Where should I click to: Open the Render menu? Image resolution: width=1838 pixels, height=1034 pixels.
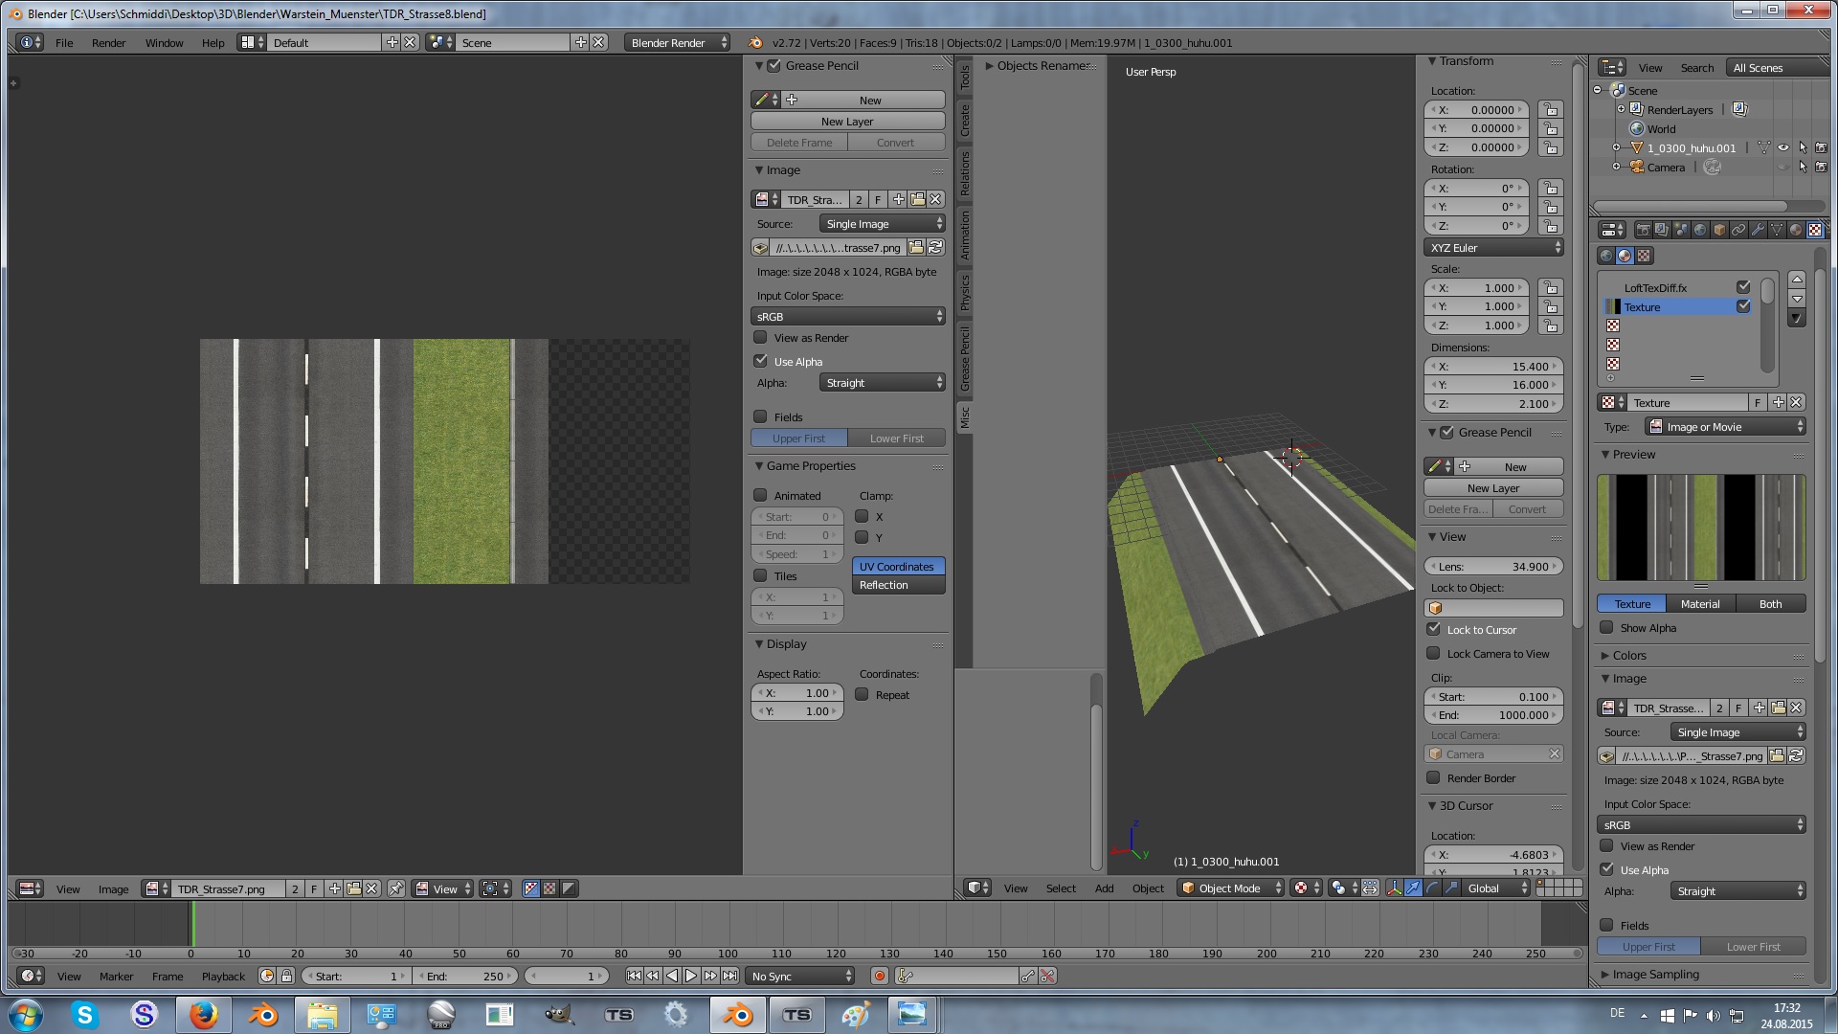point(108,43)
